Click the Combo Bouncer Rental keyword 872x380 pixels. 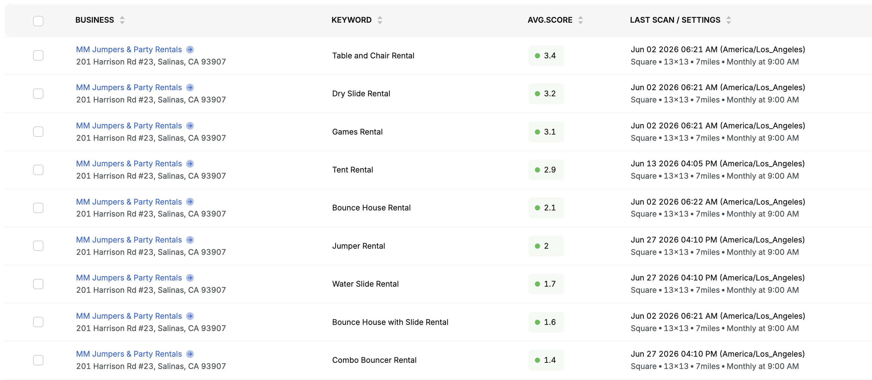[374, 360]
